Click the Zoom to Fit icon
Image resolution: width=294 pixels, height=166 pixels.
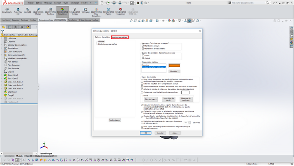(x=131, y=21)
